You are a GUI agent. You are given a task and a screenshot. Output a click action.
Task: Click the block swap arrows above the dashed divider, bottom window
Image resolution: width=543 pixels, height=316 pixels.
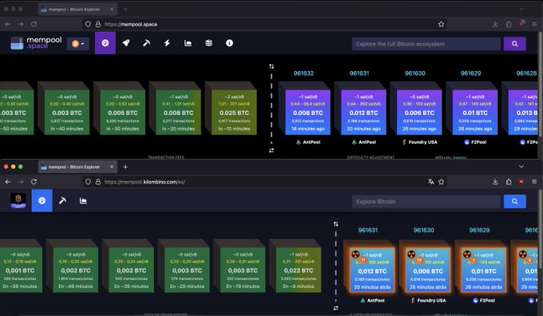[335, 224]
